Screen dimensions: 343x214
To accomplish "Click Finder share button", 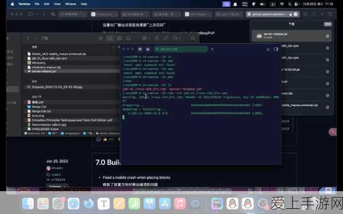I will pyautogui.click(x=157, y=38).
